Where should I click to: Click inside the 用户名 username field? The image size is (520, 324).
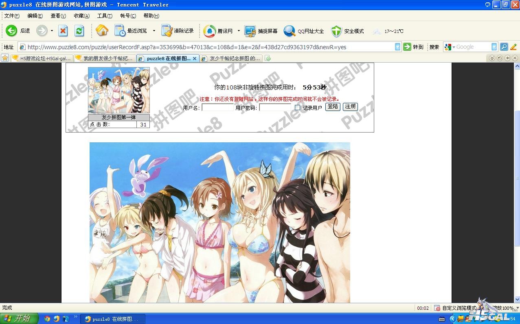point(217,108)
